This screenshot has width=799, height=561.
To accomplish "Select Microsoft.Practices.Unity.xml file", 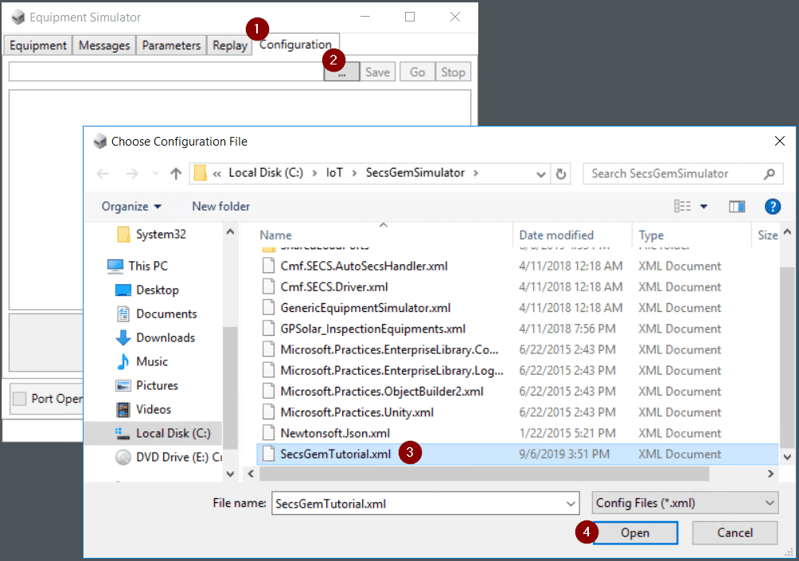I will click(x=357, y=412).
